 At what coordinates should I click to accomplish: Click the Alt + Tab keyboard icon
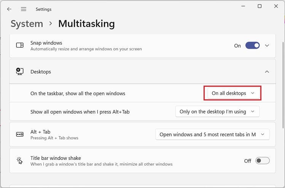pos(20,134)
